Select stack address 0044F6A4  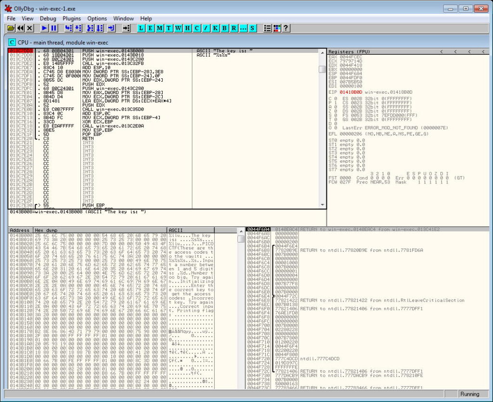(258, 230)
